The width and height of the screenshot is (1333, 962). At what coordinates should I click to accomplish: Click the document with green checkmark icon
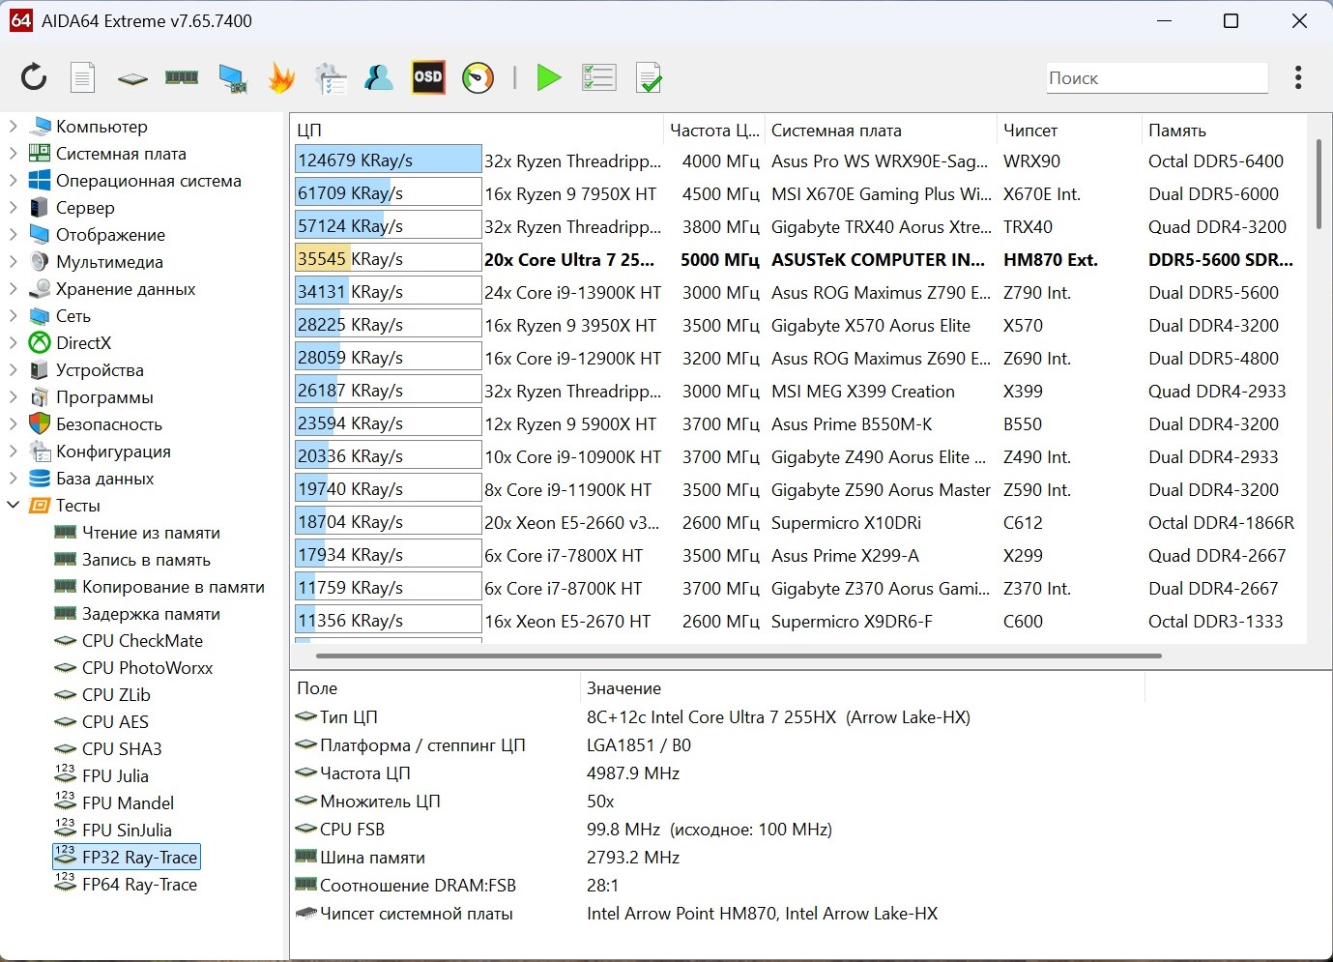pos(649,77)
